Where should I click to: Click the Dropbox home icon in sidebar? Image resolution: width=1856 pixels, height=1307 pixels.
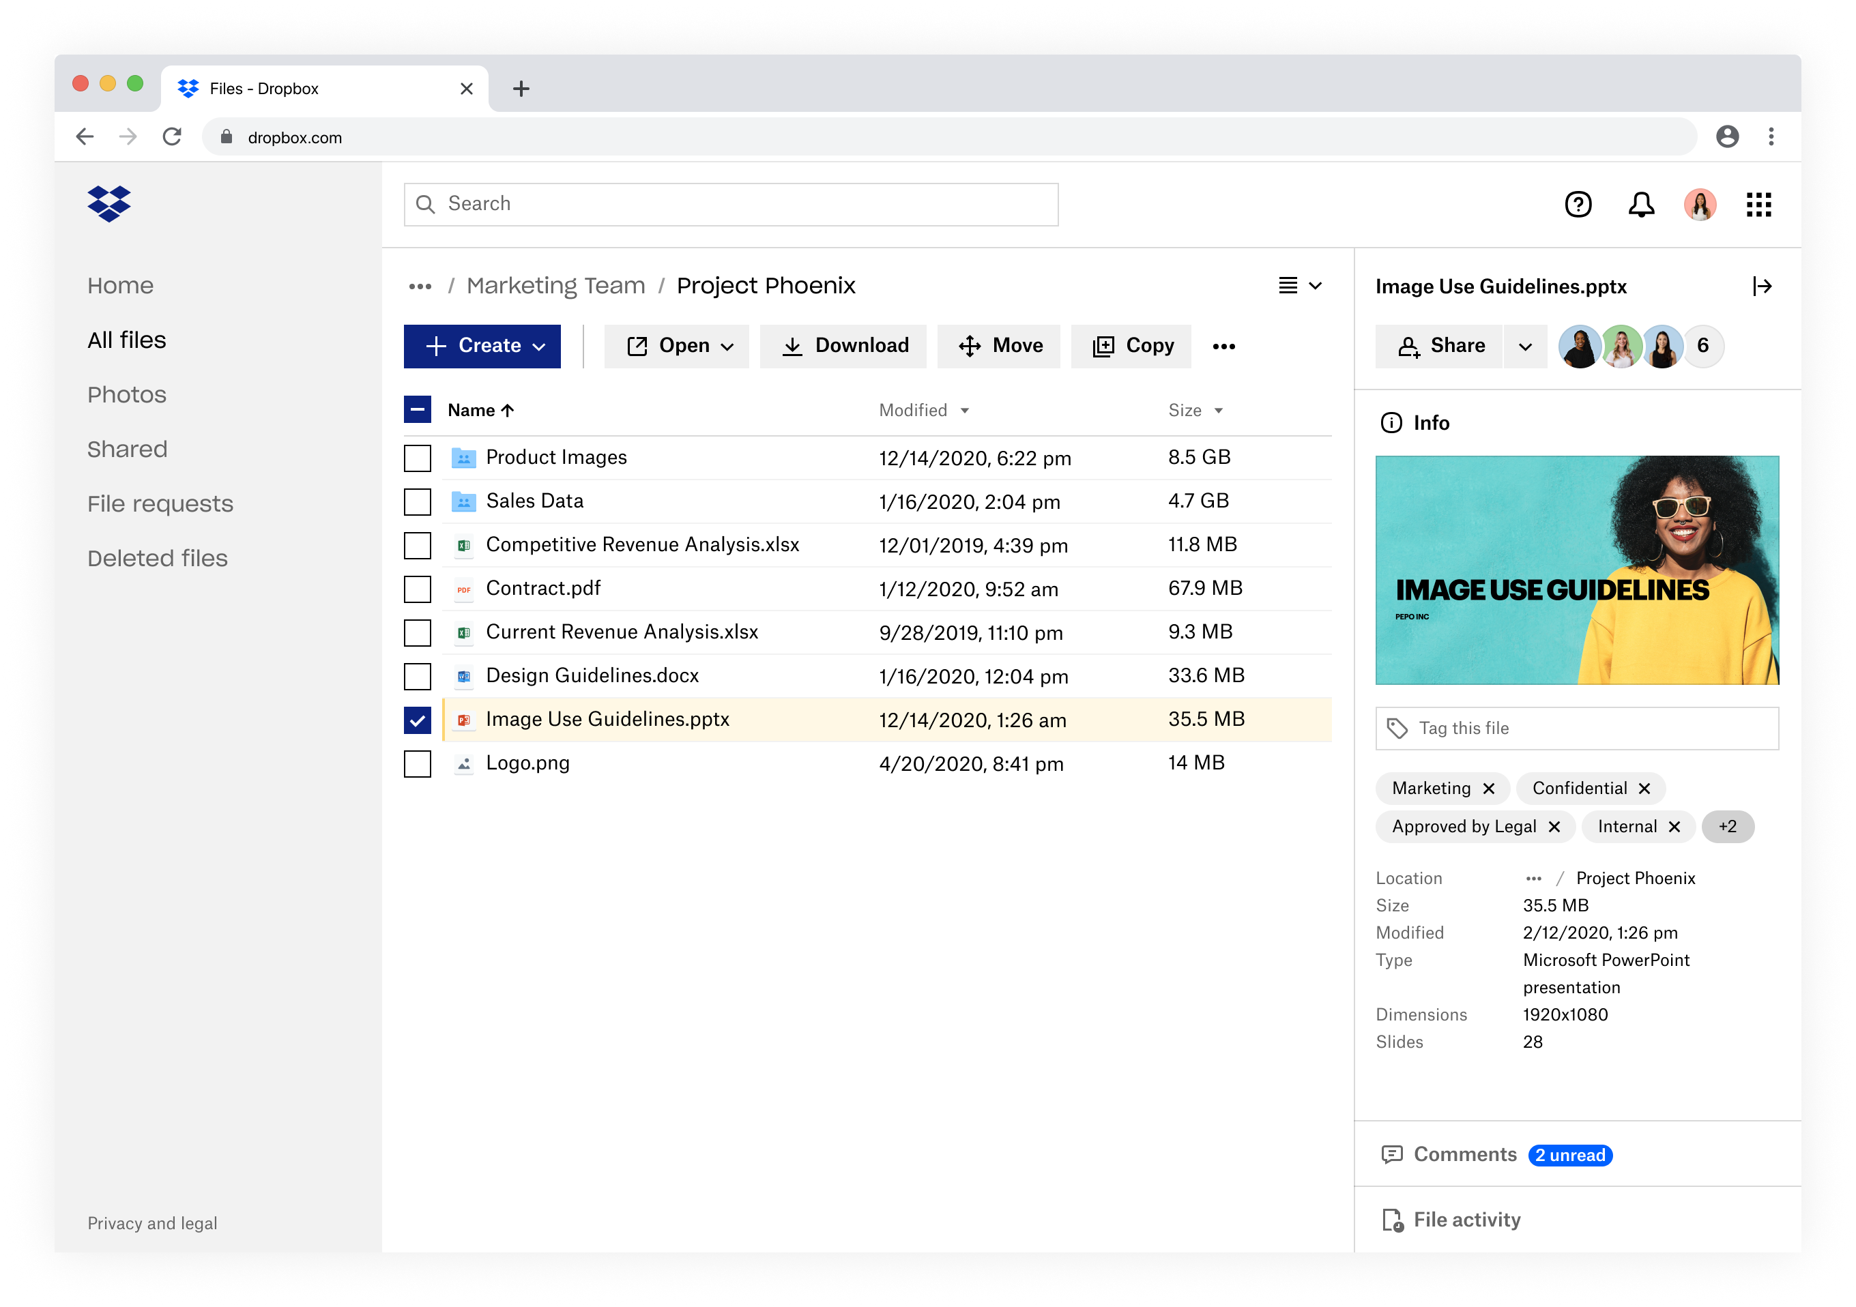(x=109, y=204)
